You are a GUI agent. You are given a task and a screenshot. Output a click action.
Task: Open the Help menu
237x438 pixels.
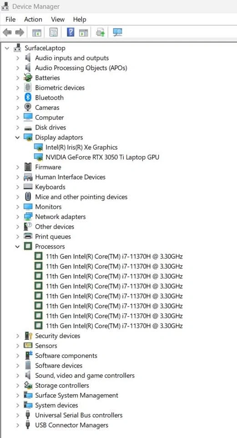(80, 19)
